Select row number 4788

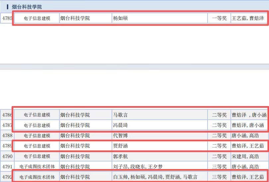click(x=7, y=136)
